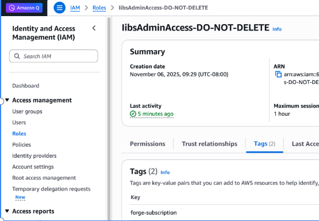Switch to the Permissions tab
The height and width of the screenshot is (221, 319).
coord(148,144)
